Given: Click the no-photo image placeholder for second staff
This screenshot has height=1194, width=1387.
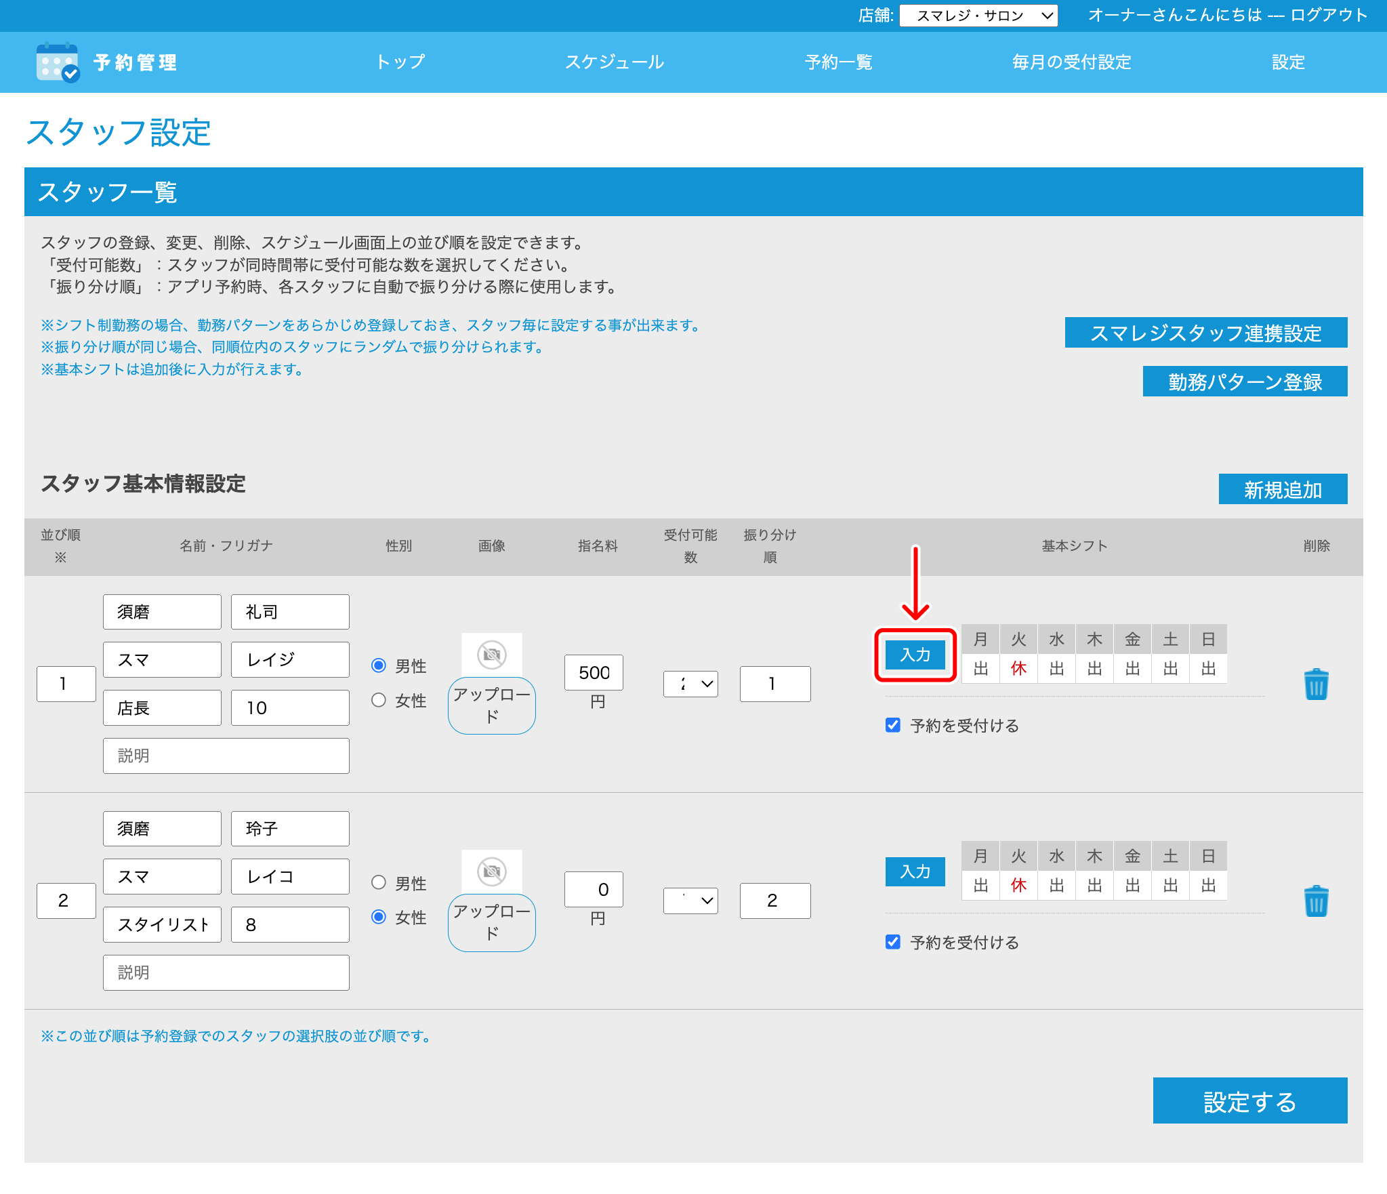Looking at the screenshot, I should pos(492,871).
